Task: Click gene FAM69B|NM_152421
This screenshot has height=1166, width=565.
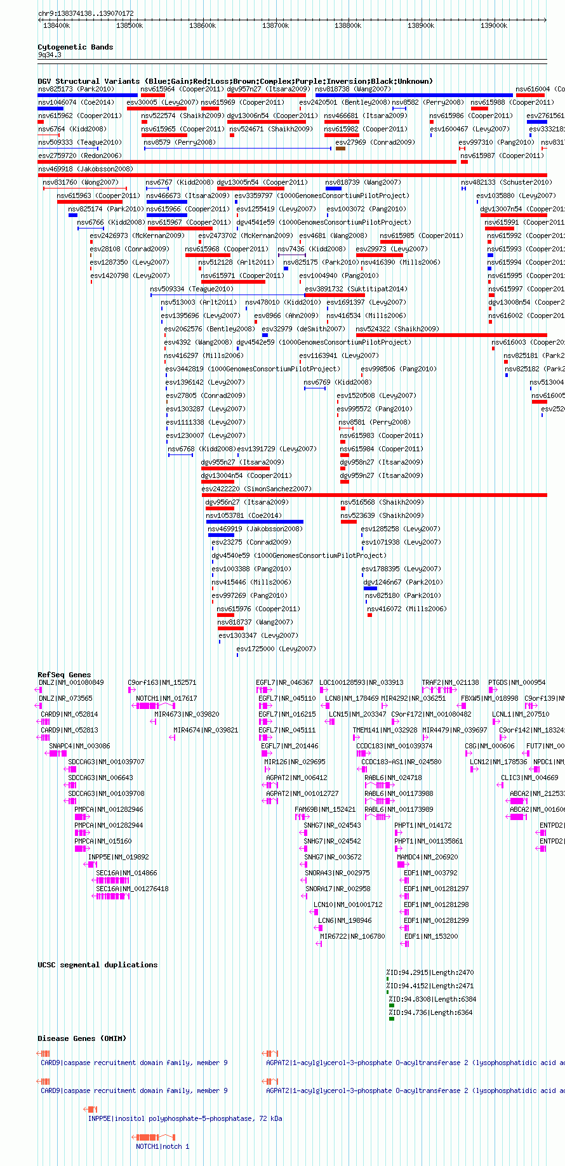Action: pos(325,809)
